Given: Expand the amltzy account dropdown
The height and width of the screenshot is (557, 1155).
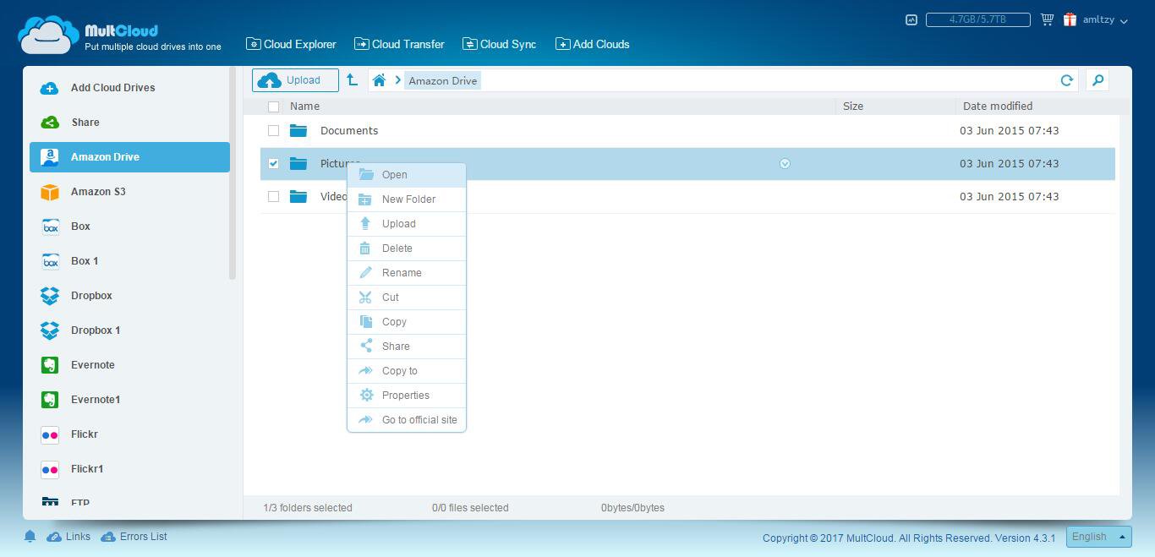Looking at the screenshot, I should click(x=1105, y=20).
